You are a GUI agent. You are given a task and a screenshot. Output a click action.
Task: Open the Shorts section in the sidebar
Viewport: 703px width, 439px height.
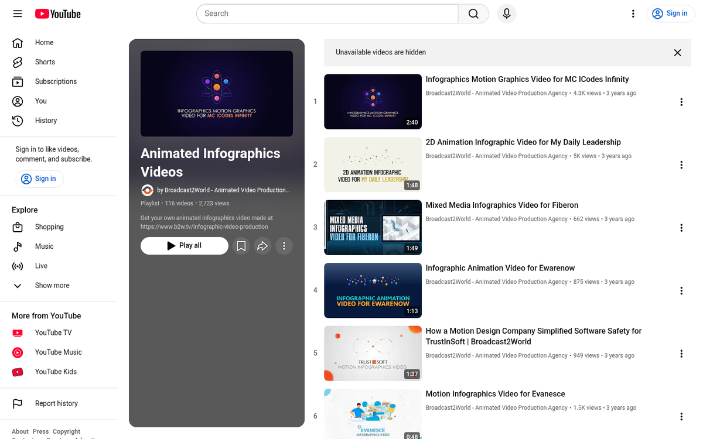44,61
